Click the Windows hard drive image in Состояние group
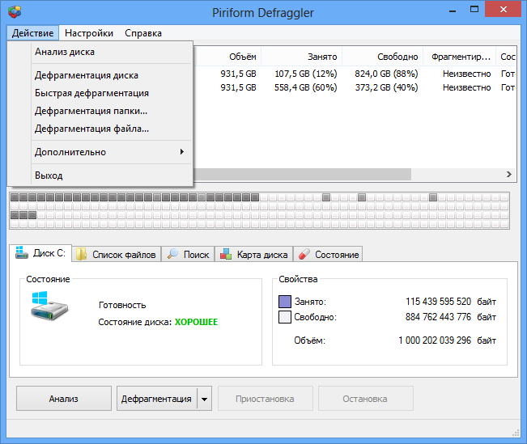 [x=49, y=306]
